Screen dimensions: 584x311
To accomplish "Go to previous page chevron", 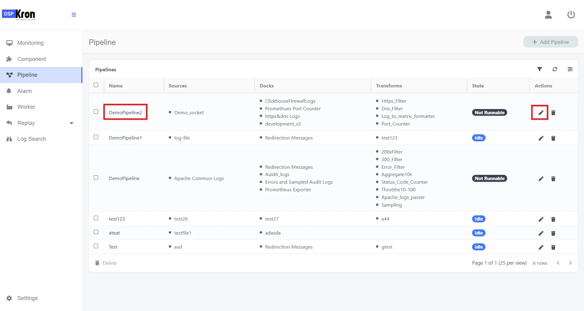I will coord(558,263).
